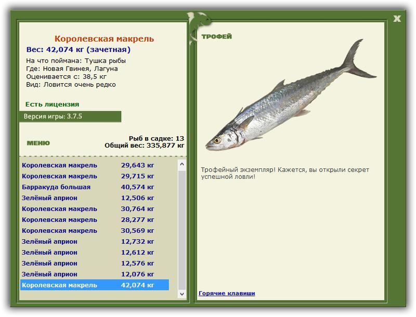Select Зелёный априон 12,506 кг row
This screenshot has width=416, height=317.
pyautogui.click(x=95, y=197)
